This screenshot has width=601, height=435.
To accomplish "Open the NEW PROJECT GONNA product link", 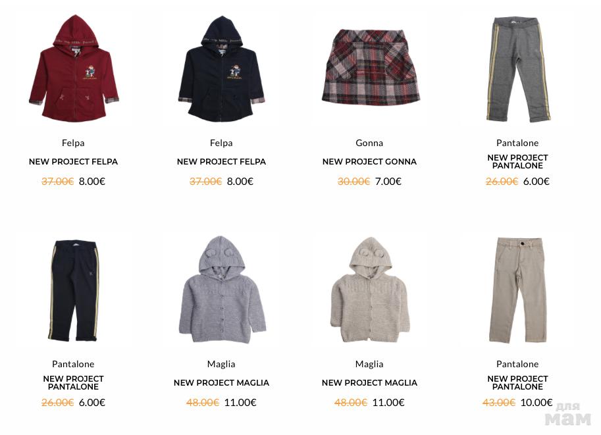I will click(369, 162).
